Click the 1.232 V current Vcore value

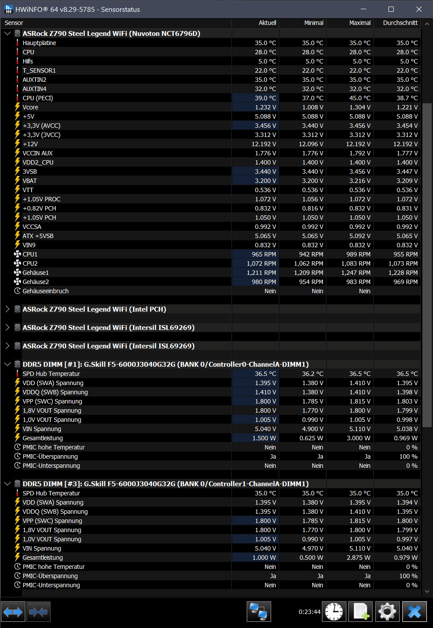[x=265, y=107]
